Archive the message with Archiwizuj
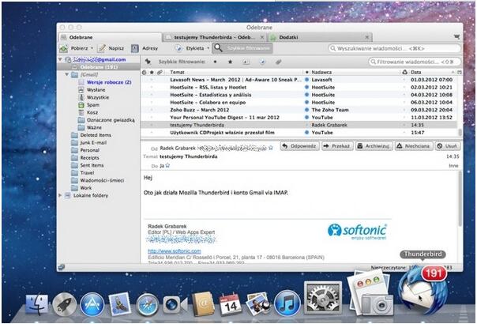The image size is (477, 324). 374,146
